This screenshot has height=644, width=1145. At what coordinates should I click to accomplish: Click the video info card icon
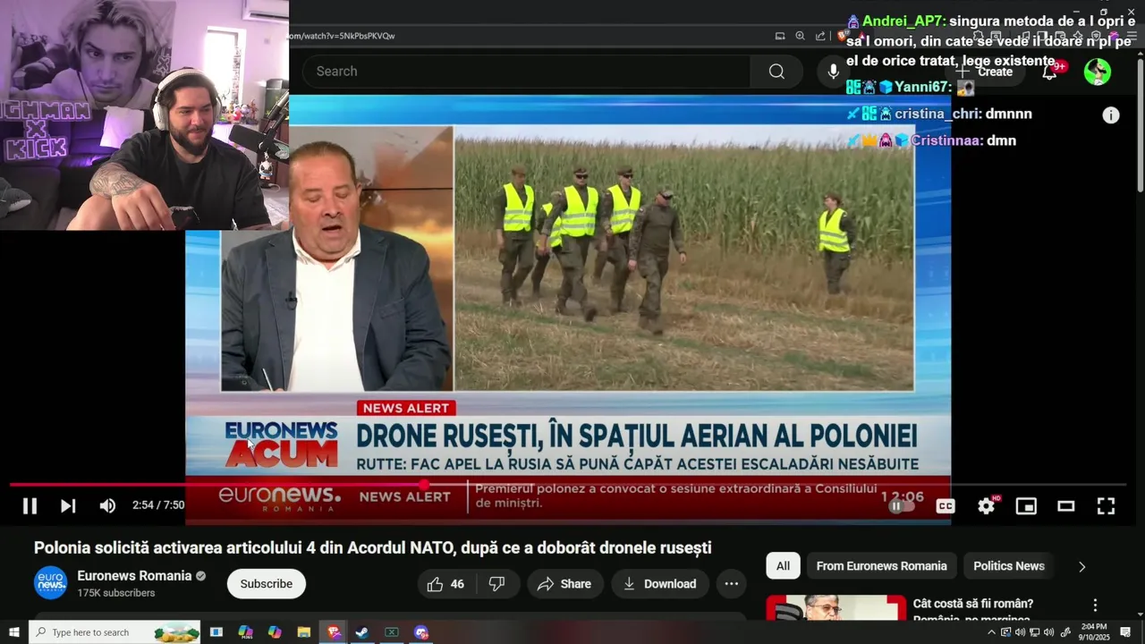pyautogui.click(x=1110, y=115)
